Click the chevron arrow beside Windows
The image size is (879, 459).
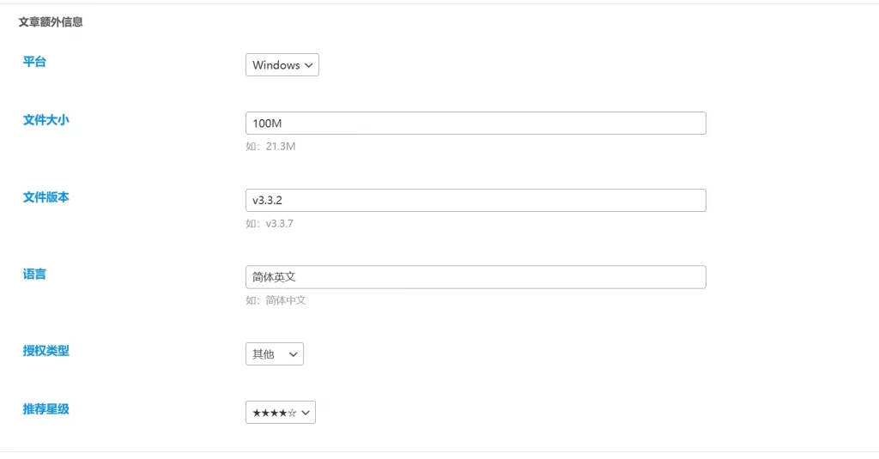[309, 65]
